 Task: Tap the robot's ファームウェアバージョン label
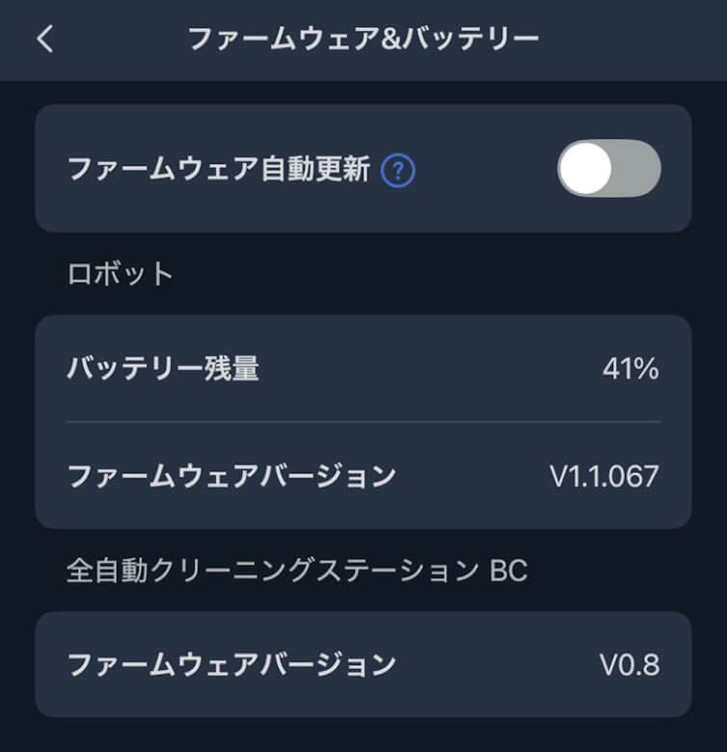tap(231, 475)
